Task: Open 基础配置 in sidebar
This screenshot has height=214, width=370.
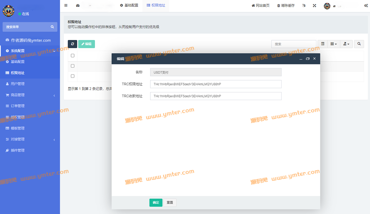Action: (30, 62)
